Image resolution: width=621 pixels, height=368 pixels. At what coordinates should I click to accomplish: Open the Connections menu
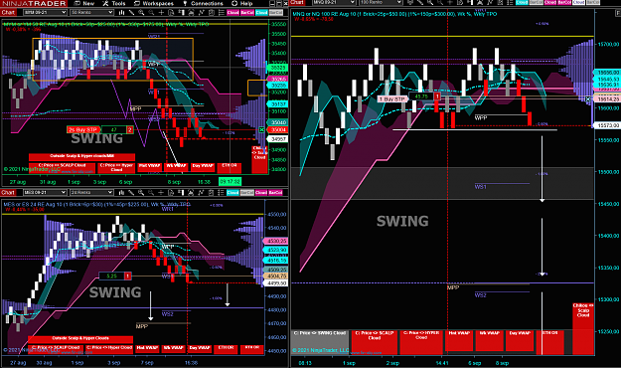(x=203, y=4)
